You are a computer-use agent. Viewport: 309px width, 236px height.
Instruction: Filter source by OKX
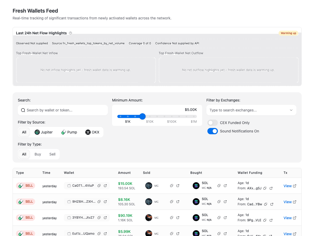click(x=92, y=132)
